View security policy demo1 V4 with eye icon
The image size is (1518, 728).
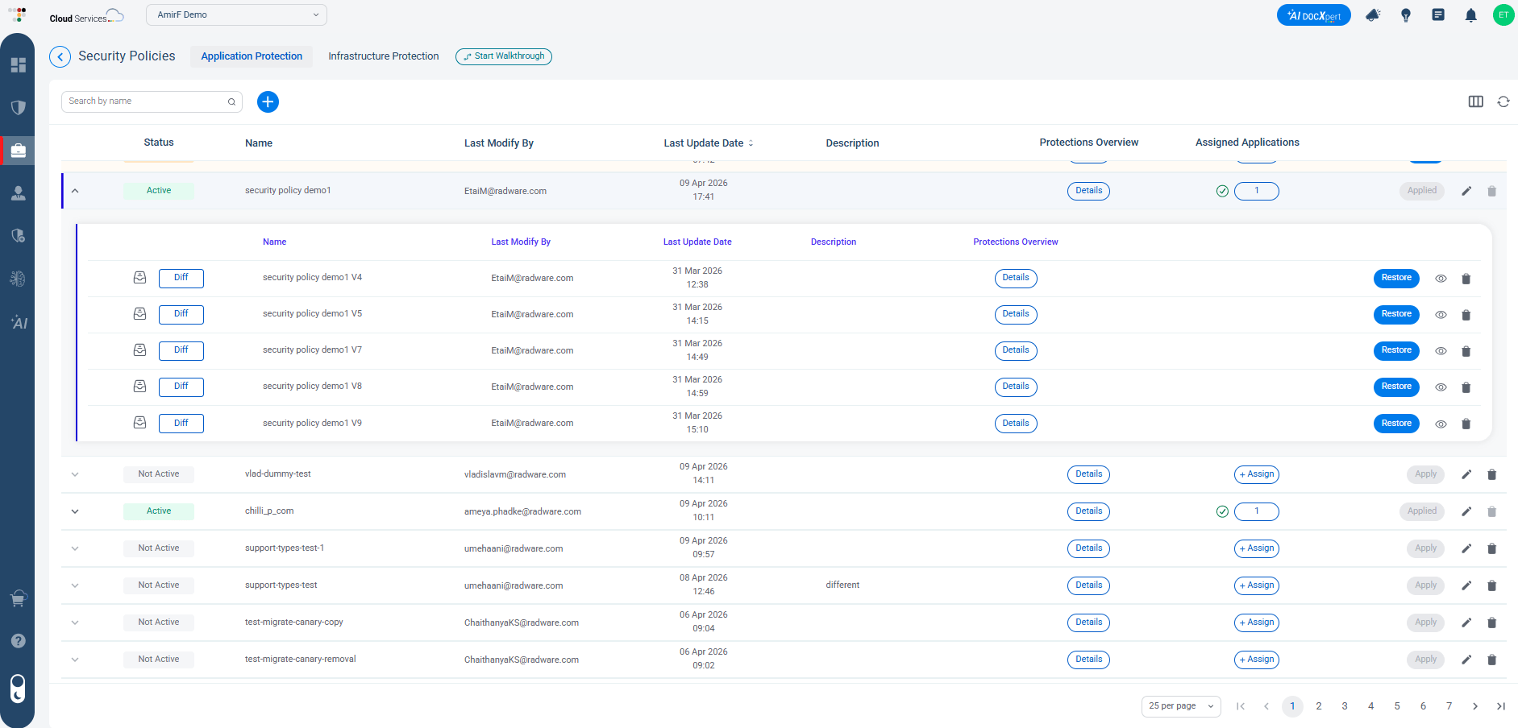(1441, 279)
